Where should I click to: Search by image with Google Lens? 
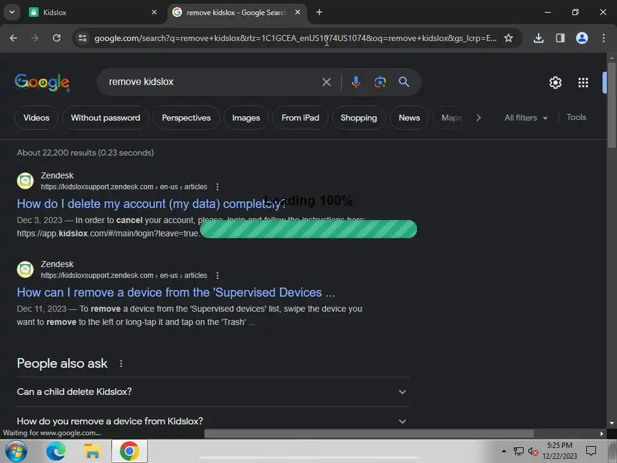380,82
